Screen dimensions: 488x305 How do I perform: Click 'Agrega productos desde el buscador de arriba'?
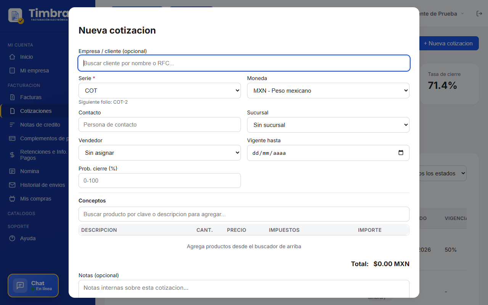click(244, 246)
